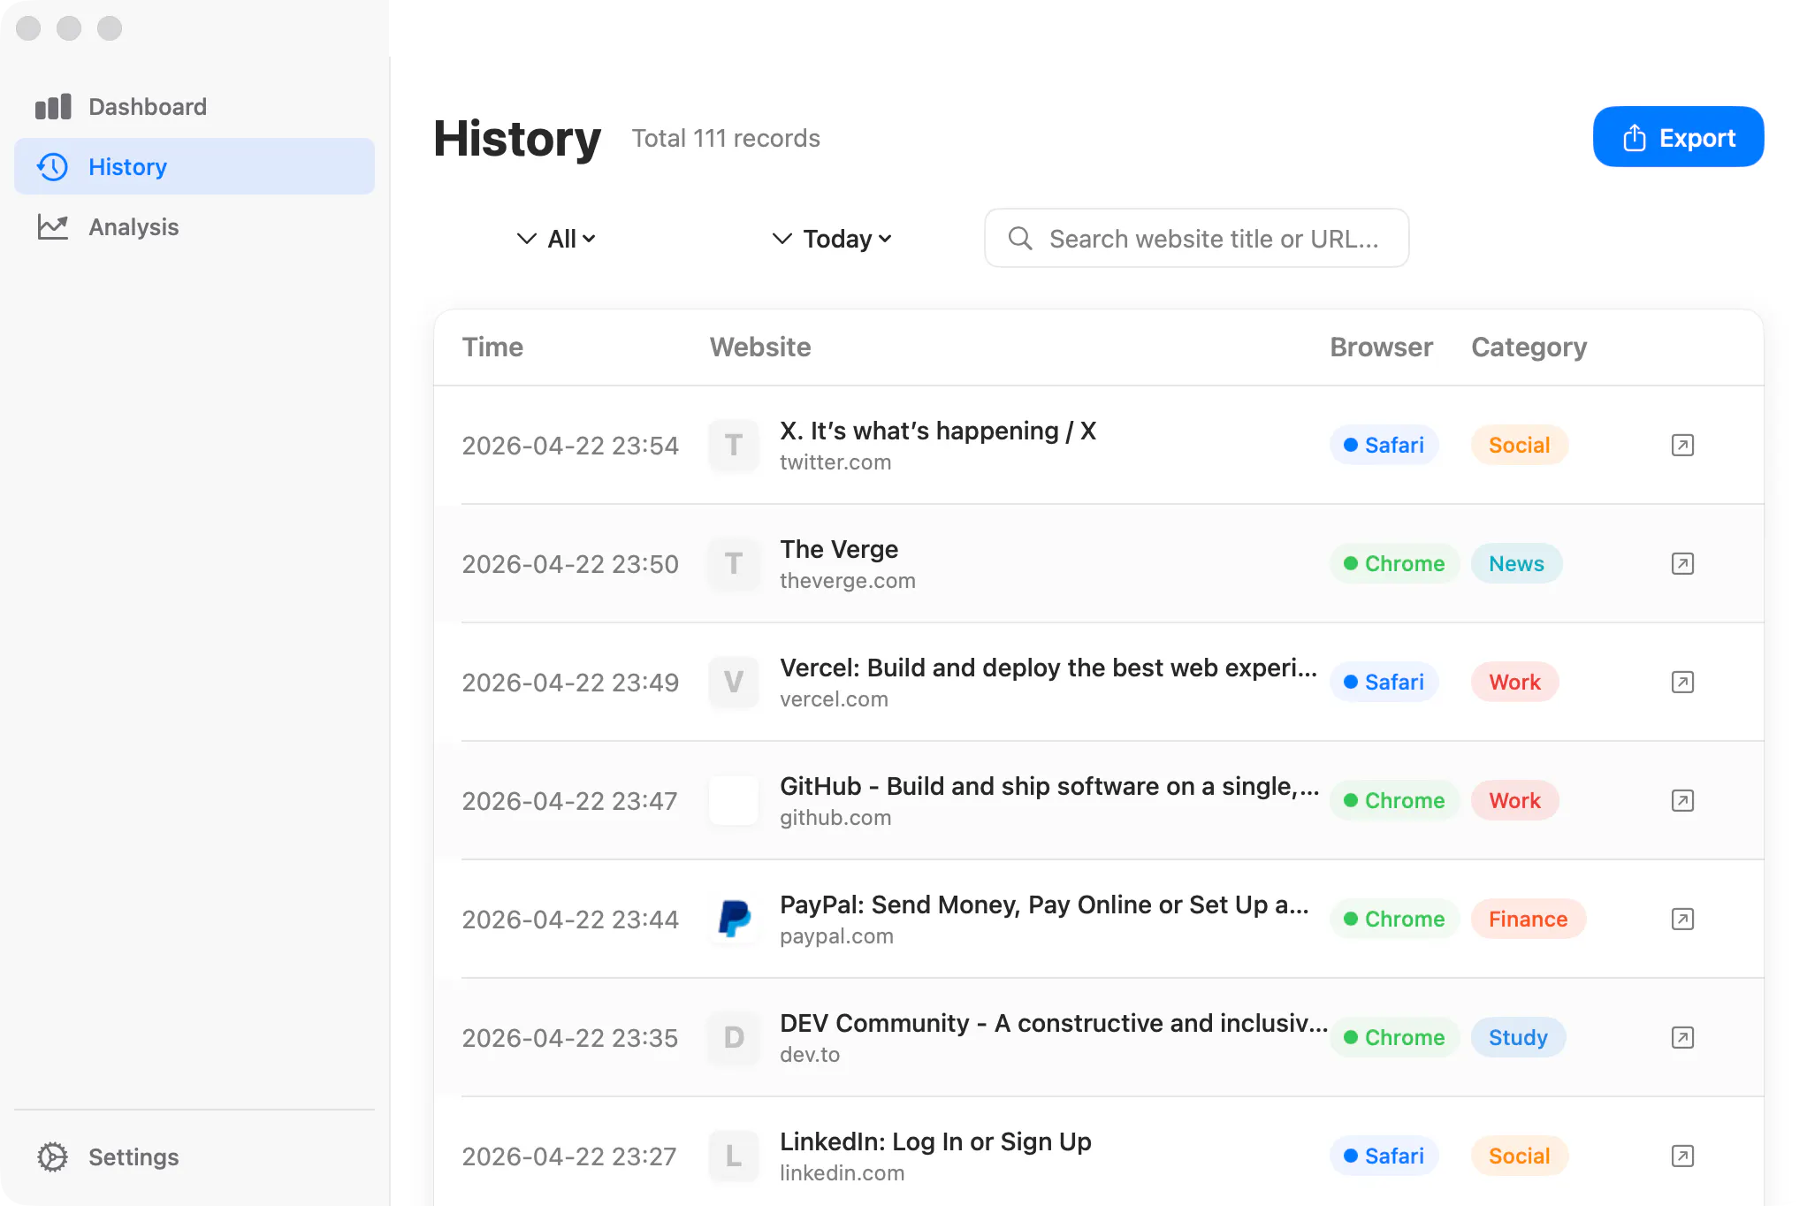1807x1206 pixels.
Task: Open dev.to row external link icon
Action: pyautogui.click(x=1682, y=1038)
